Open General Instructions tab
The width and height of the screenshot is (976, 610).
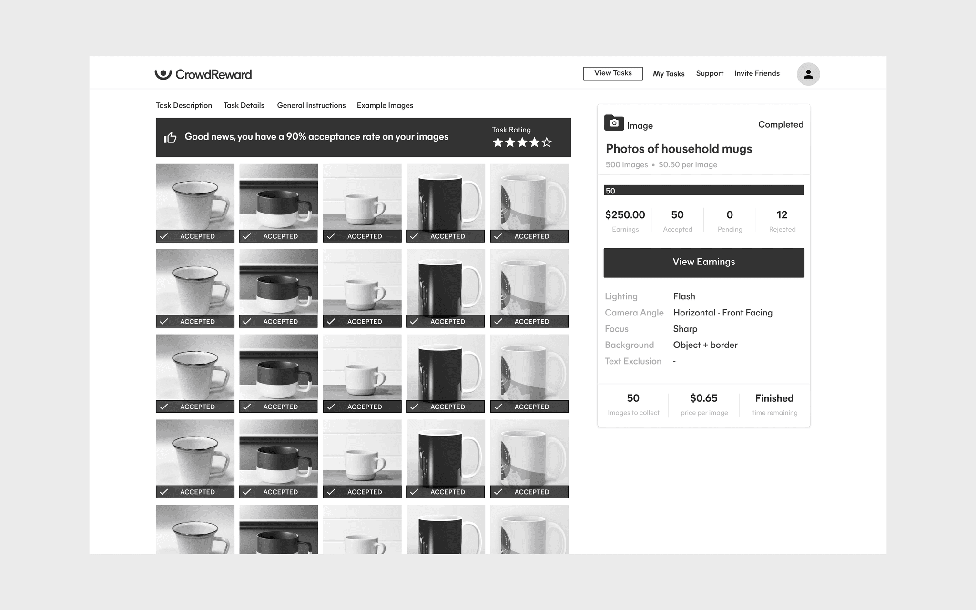[x=311, y=105]
